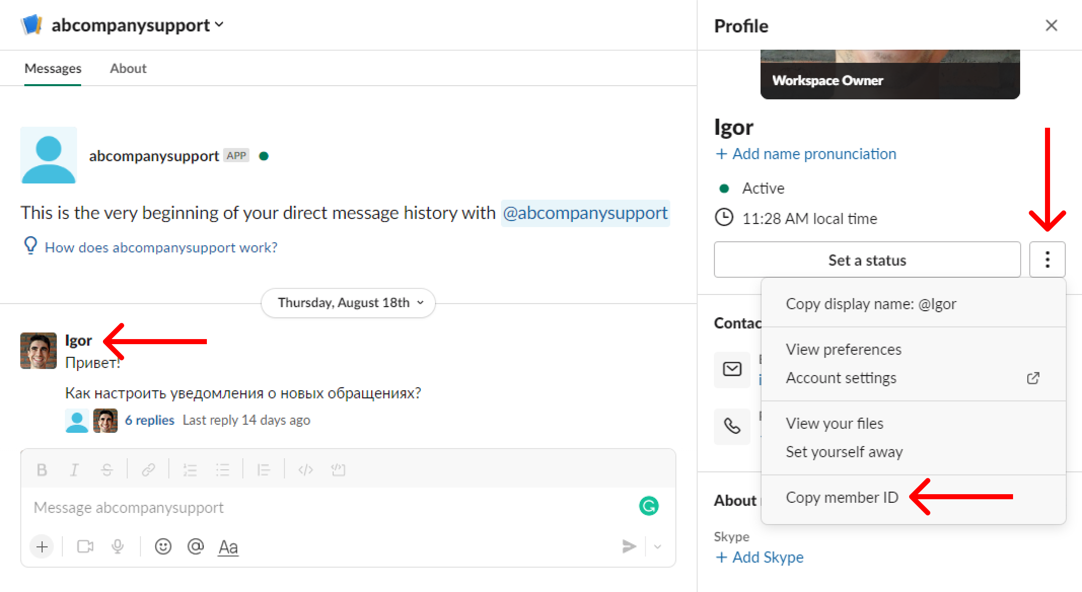Image resolution: width=1082 pixels, height=592 pixels.
Task: Open How does abcompanysupport work? link
Action: 161,247
